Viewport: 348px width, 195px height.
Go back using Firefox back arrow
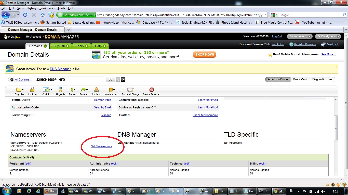coord(5,15)
